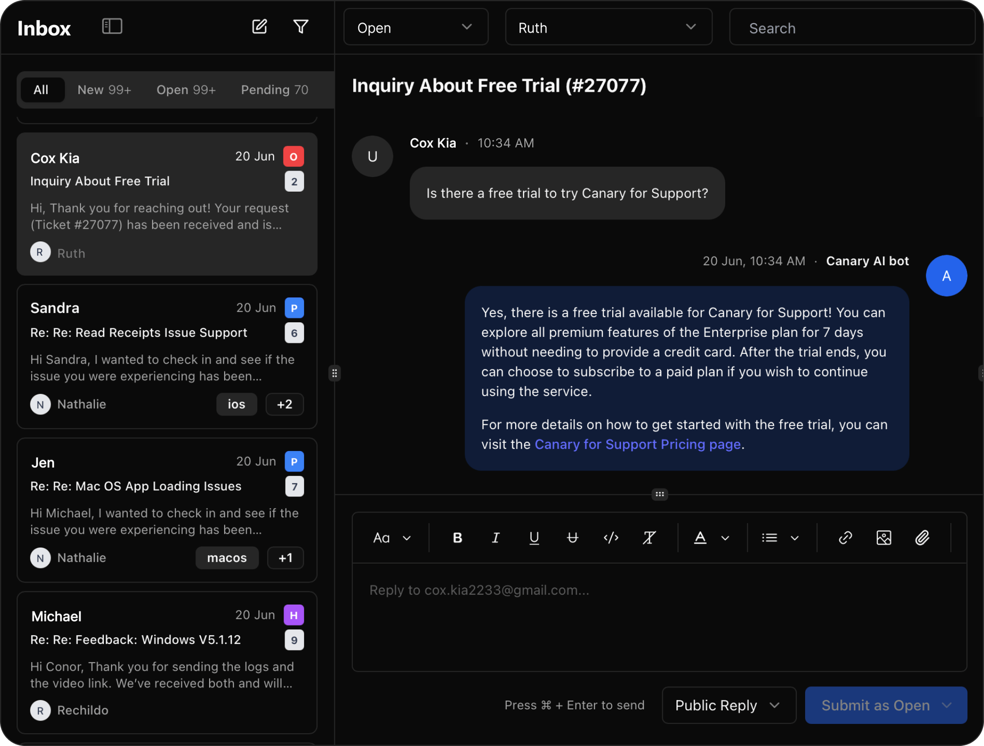Click Submit as Open button
The image size is (984, 746).
[875, 705]
